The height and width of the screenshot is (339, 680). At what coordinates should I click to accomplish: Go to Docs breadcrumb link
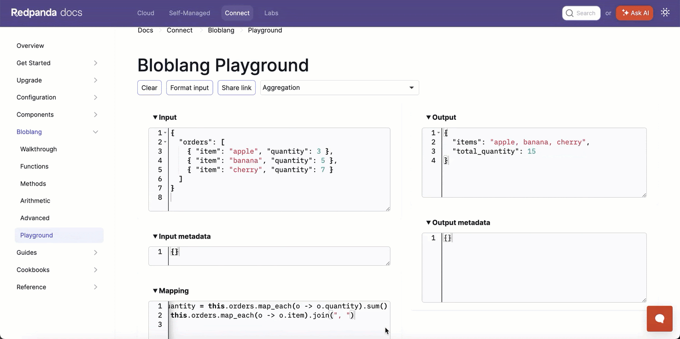tap(145, 30)
